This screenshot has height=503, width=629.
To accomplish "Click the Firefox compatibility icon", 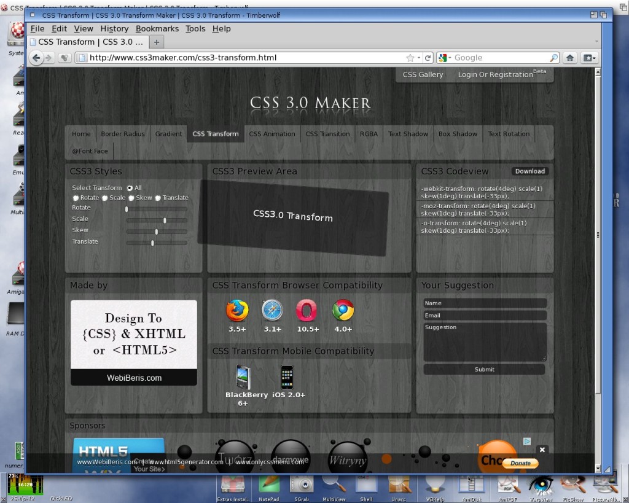I will [x=237, y=310].
